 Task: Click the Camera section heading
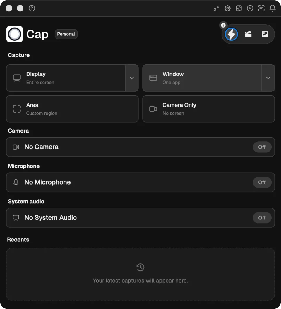click(x=18, y=131)
